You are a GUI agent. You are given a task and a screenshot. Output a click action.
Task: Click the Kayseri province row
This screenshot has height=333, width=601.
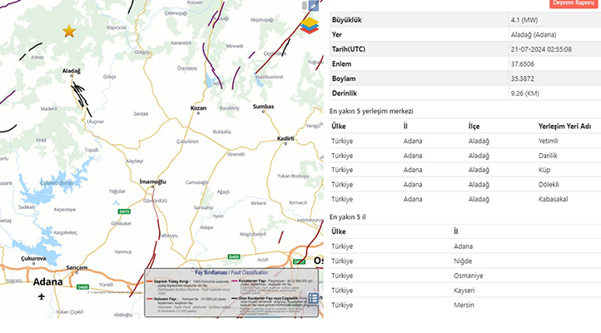(465, 290)
